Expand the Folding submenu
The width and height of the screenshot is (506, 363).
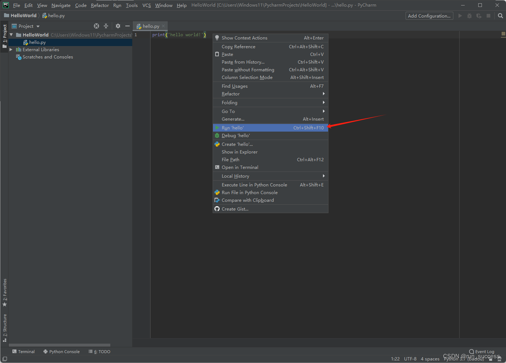click(270, 103)
